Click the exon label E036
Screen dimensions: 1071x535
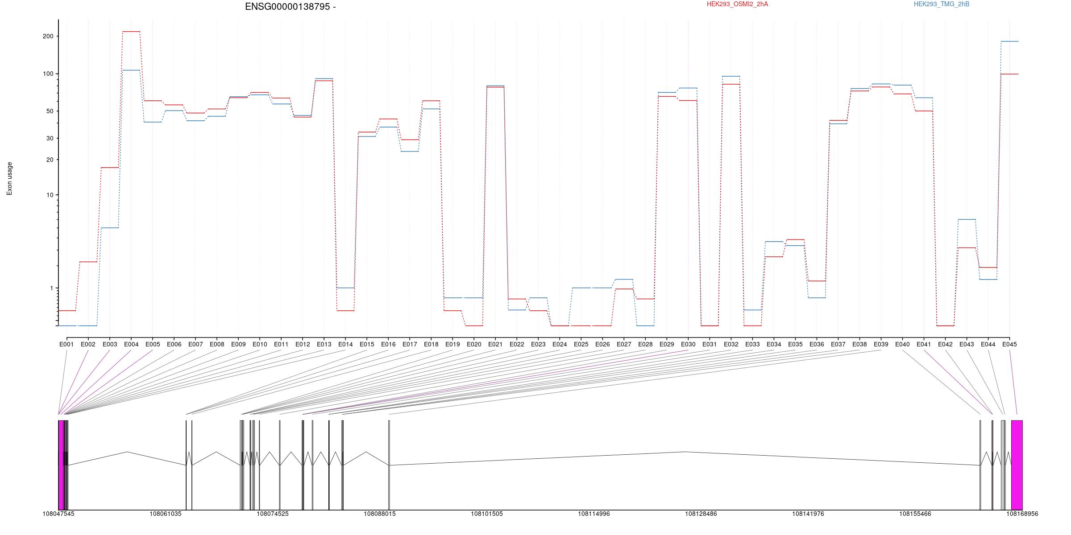(817, 344)
